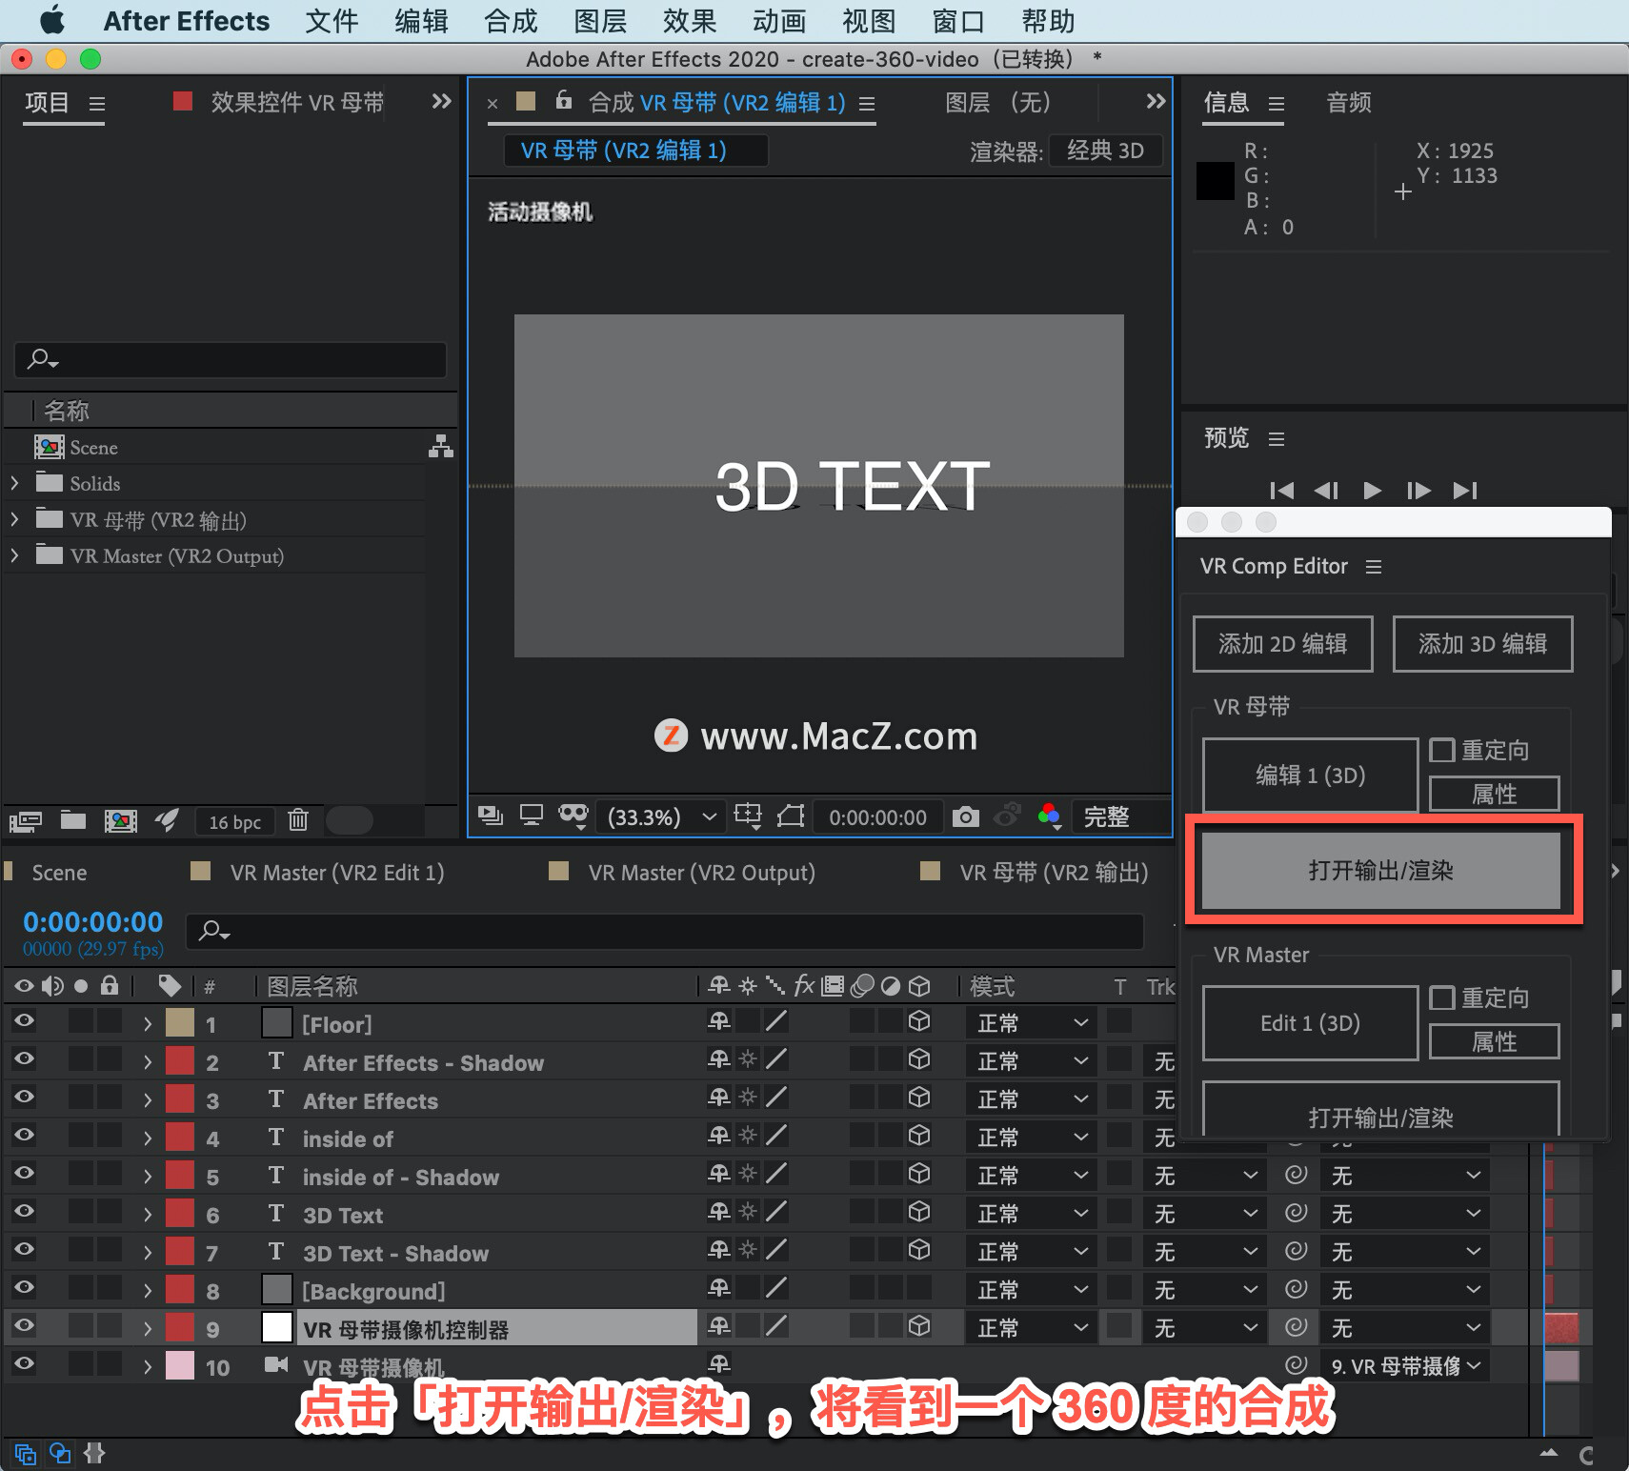This screenshot has height=1471, width=1629.
Task: Click the pink label swatch of layer 10
Action: point(180,1366)
